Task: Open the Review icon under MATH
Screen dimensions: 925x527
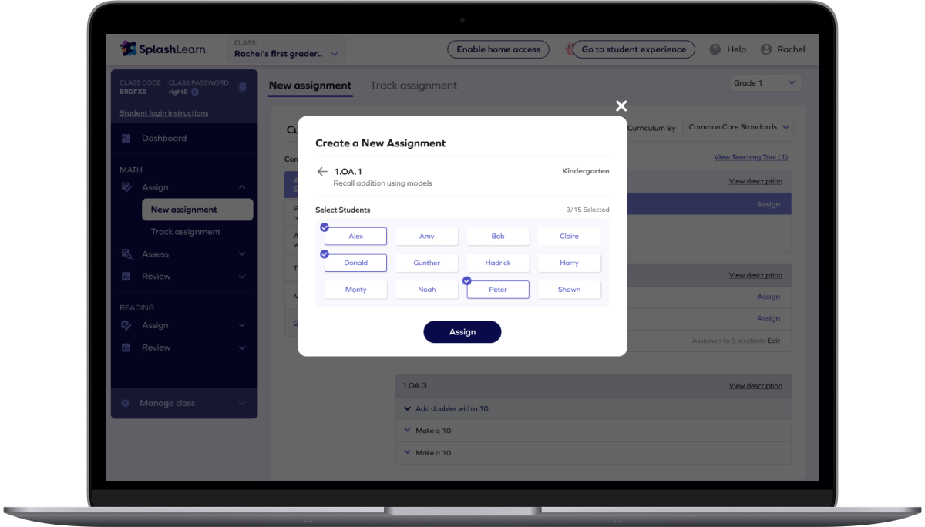Action: pos(125,276)
